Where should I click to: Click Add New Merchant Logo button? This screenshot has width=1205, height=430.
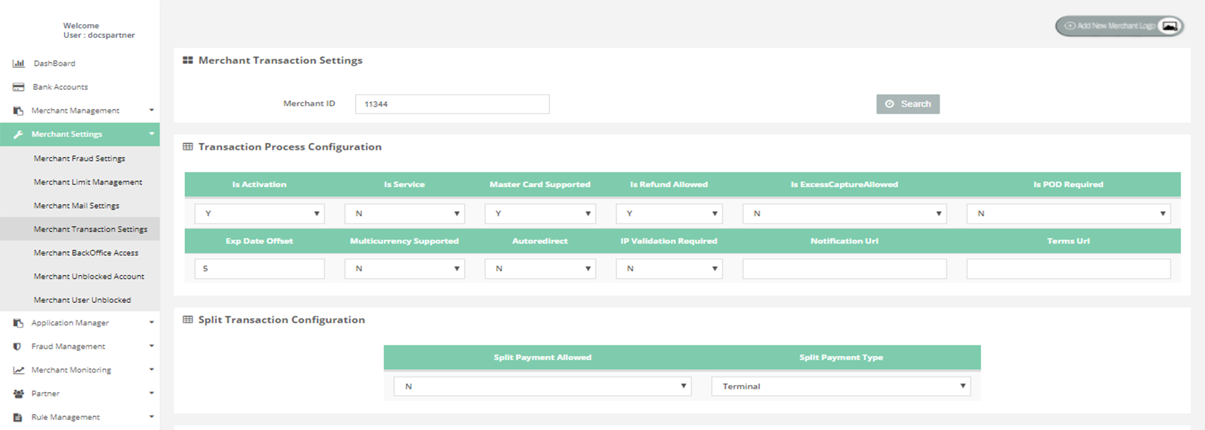pyautogui.click(x=1119, y=26)
